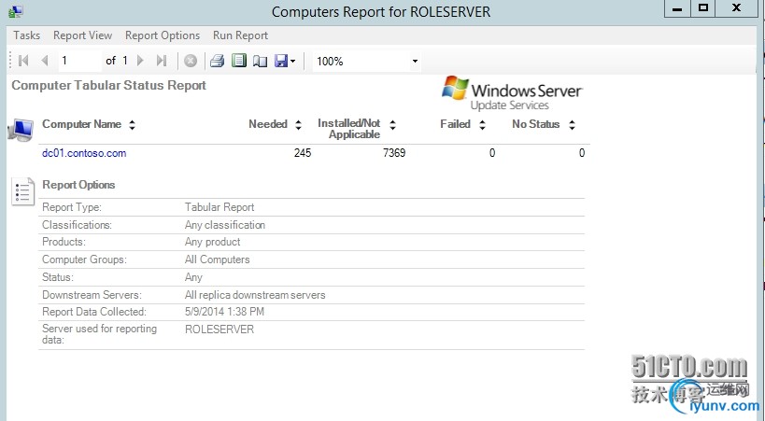
Task: Select ROLESERVER reporting server value
Action: 220,330
